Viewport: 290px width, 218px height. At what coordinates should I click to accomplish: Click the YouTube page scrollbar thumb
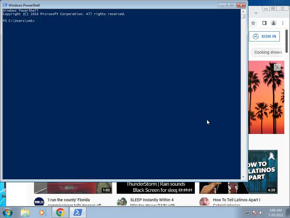coord(287,41)
